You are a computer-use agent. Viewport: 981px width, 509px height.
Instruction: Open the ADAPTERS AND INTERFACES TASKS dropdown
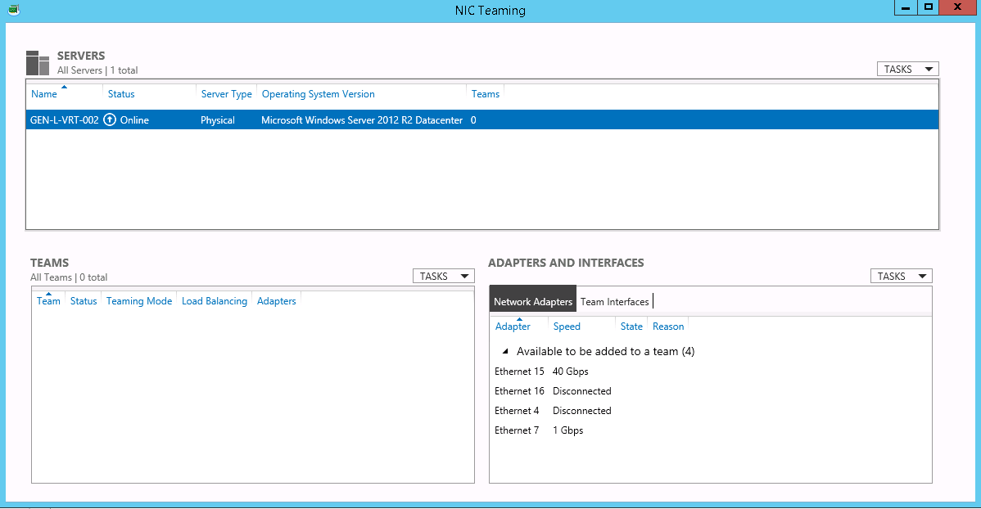coord(901,276)
